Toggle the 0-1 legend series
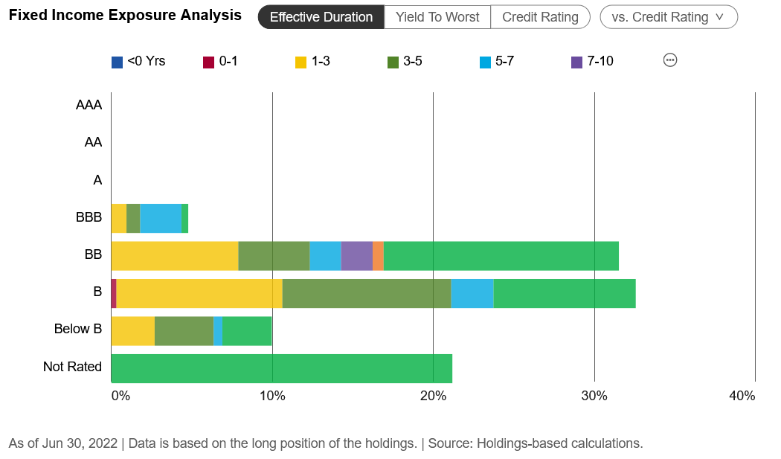The height and width of the screenshot is (459, 781). pyautogui.click(x=220, y=62)
